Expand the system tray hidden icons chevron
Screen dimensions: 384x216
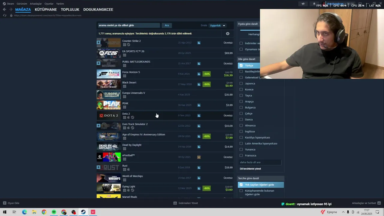[343, 212]
